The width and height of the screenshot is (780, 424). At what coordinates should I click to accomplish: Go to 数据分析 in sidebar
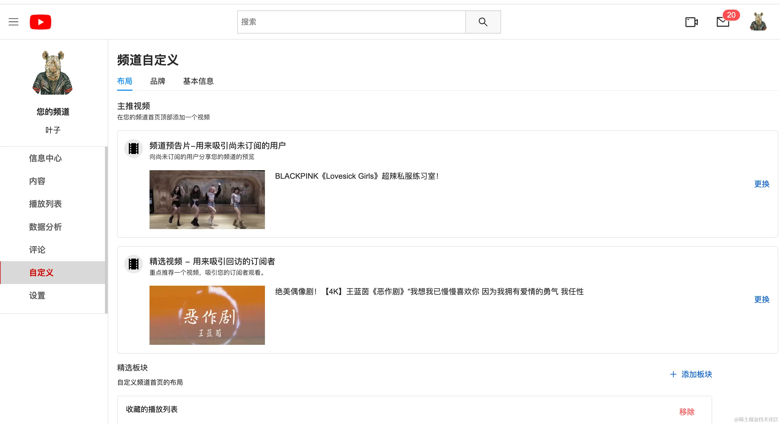[x=45, y=227]
